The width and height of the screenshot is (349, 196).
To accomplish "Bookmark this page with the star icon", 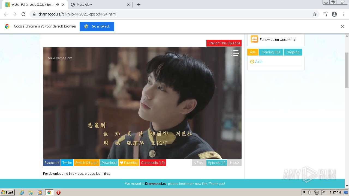I will 315,14.
